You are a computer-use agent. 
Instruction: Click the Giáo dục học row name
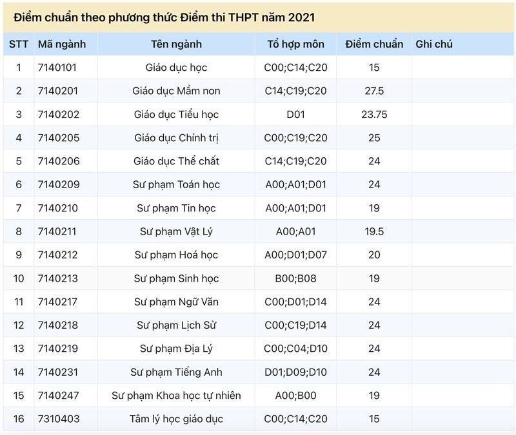176,68
